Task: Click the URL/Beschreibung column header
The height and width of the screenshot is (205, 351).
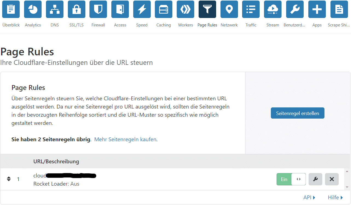Action: 56,161
